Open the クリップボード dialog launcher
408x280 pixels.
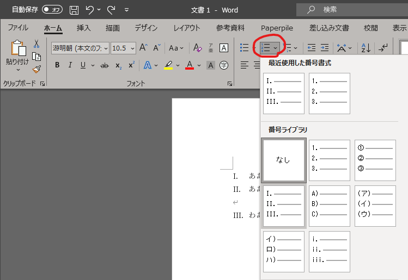(42, 84)
